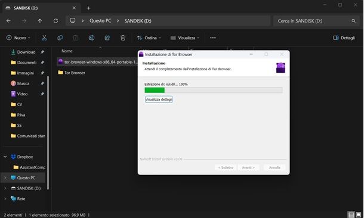Switch to details list view icon in status bar
The width and height of the screenshot is (364, 218).
coord(351,215)
